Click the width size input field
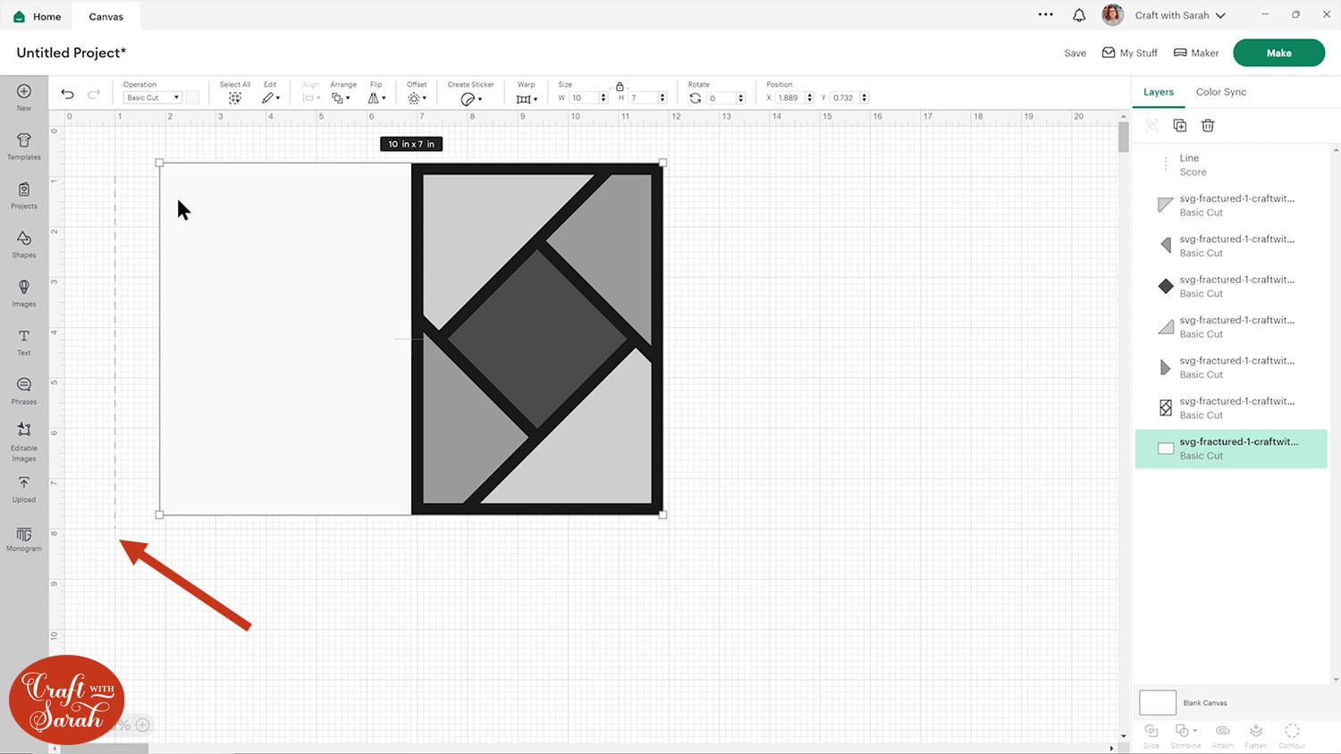 [x=584, y=97]
